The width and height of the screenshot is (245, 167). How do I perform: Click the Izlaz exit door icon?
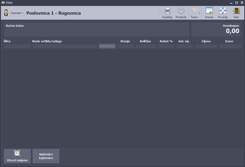[x=236, y=11]
